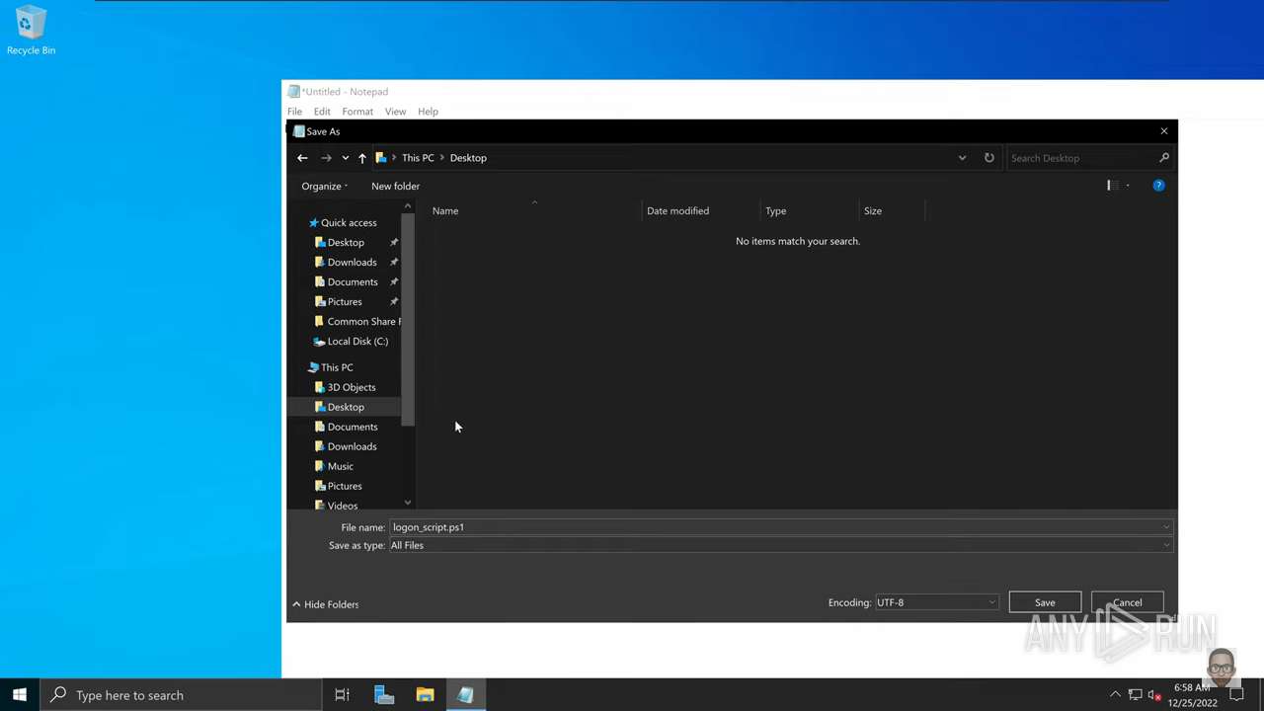Open the dialog help icon
This screenshot has width=1264, height=711.
(x=1158, y=186)
